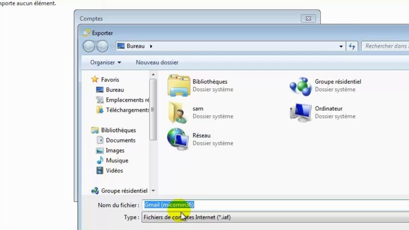Screen dimensions: 409x230
Task: Open the Type file format dropdown
Action: (275, 218)
